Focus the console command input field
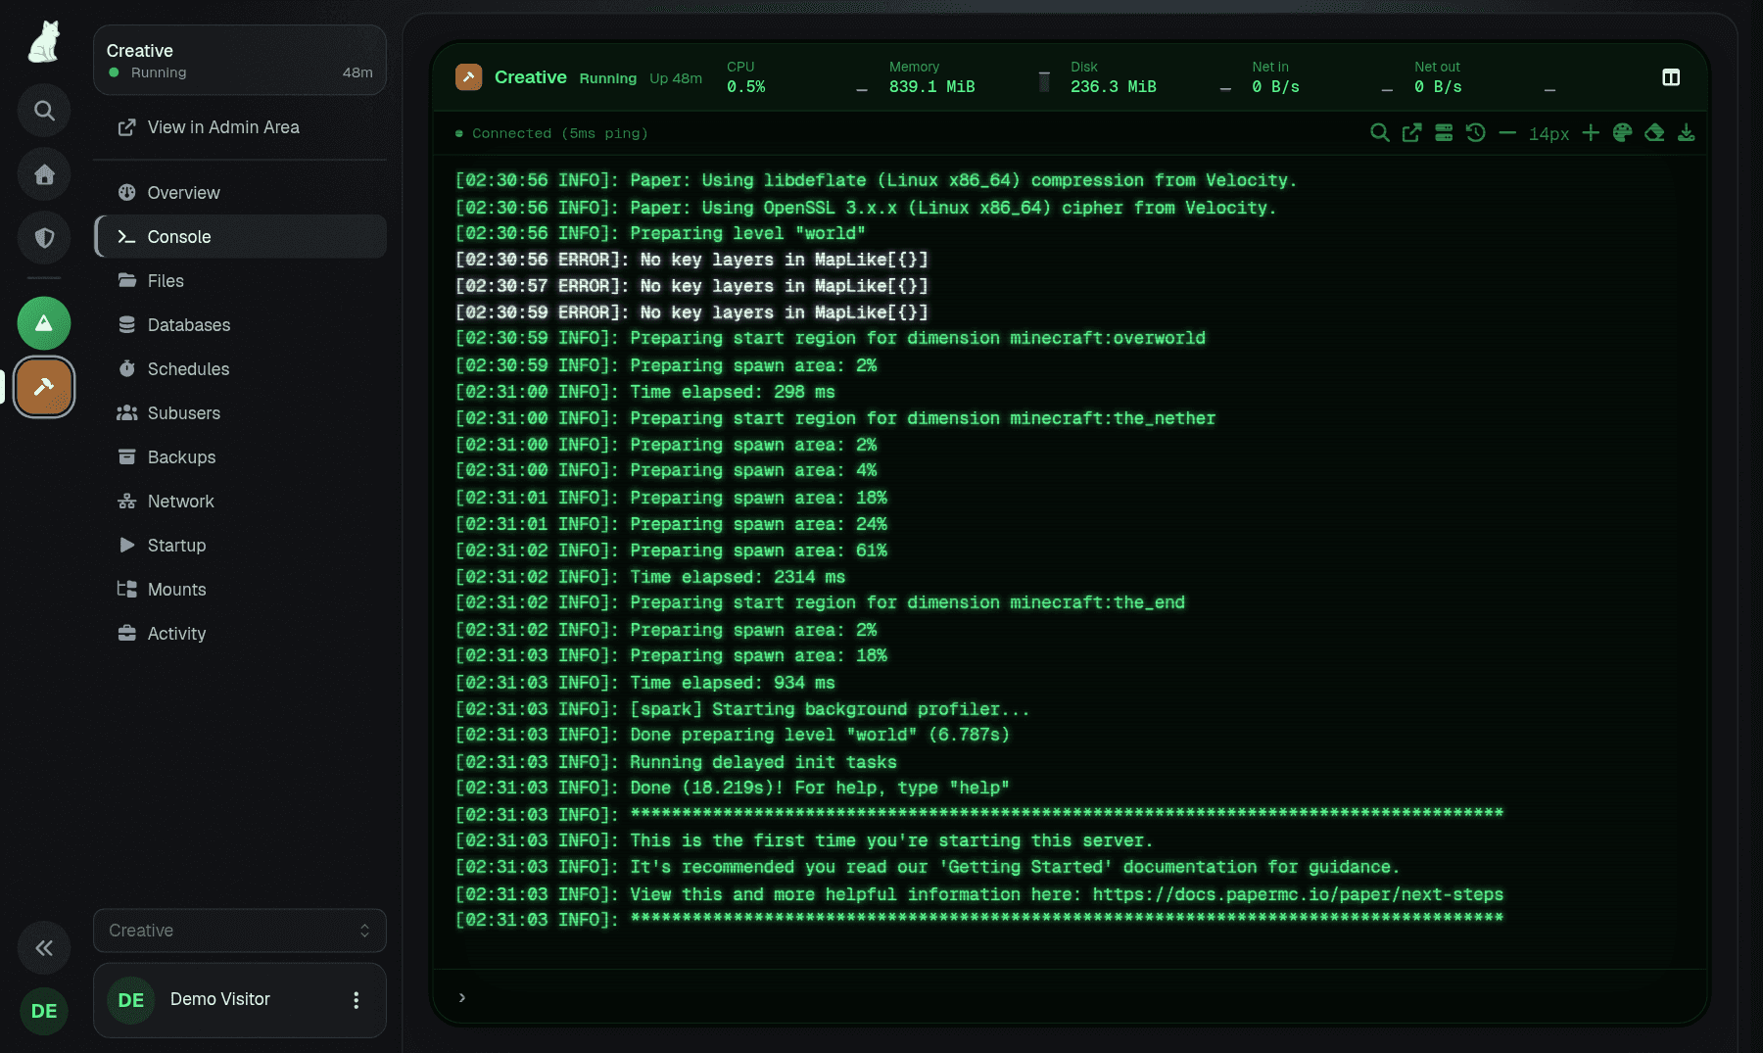Image resolution: width=1763 pixels, height=1053 pixels. pos(1070,997)
